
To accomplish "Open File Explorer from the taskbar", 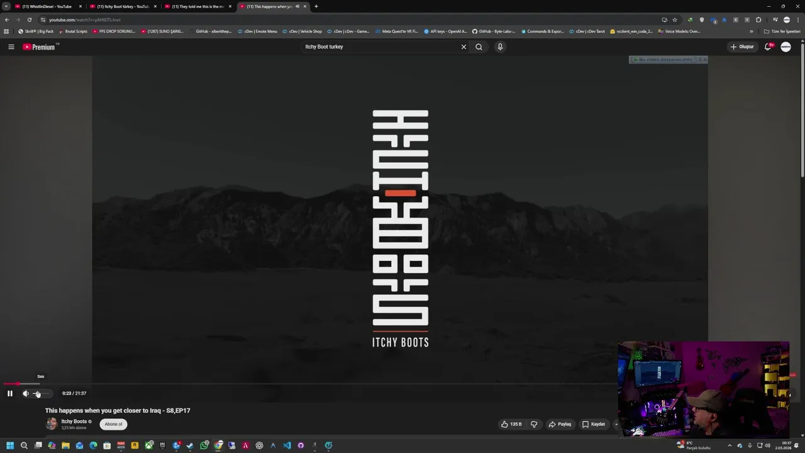I will coord(65,445).
